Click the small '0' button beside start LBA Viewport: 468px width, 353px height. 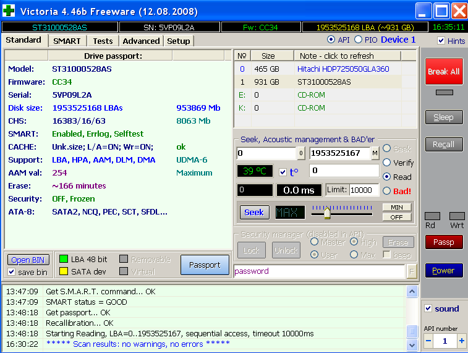tap(301, 153)
